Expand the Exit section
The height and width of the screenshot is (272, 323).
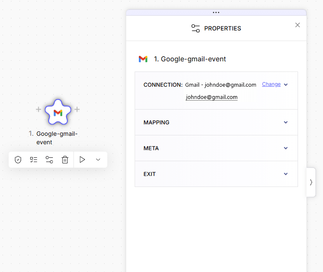point(216,174)
